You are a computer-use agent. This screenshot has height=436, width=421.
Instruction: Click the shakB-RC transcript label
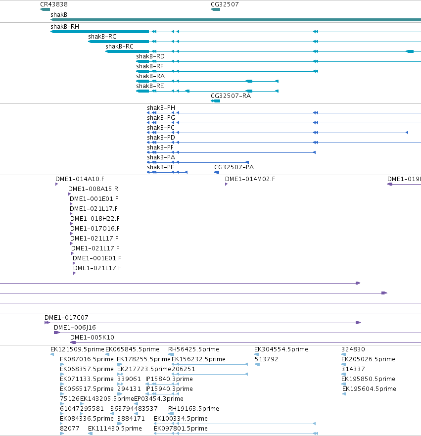(x=120, y=47)
